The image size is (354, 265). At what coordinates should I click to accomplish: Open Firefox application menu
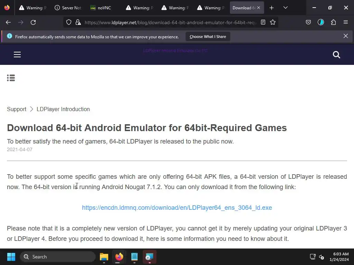point(346,22)
